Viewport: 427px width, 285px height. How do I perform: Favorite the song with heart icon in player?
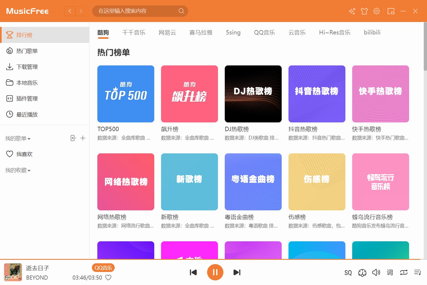pyautogui.click(x=108, y=278)
